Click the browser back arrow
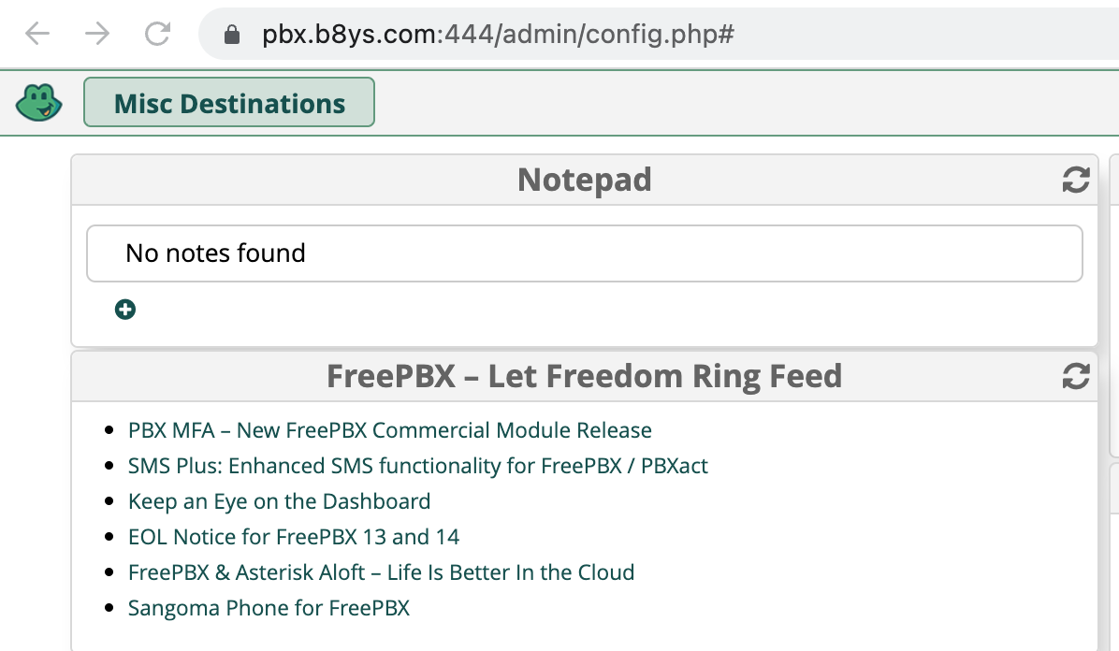This screenshot has height=651, width=1119. click(37, 35)
